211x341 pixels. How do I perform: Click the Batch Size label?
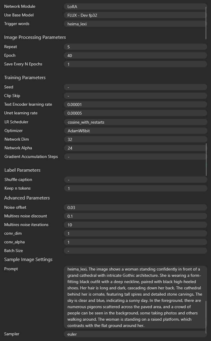pyautogui.click(x=13, y=251)
